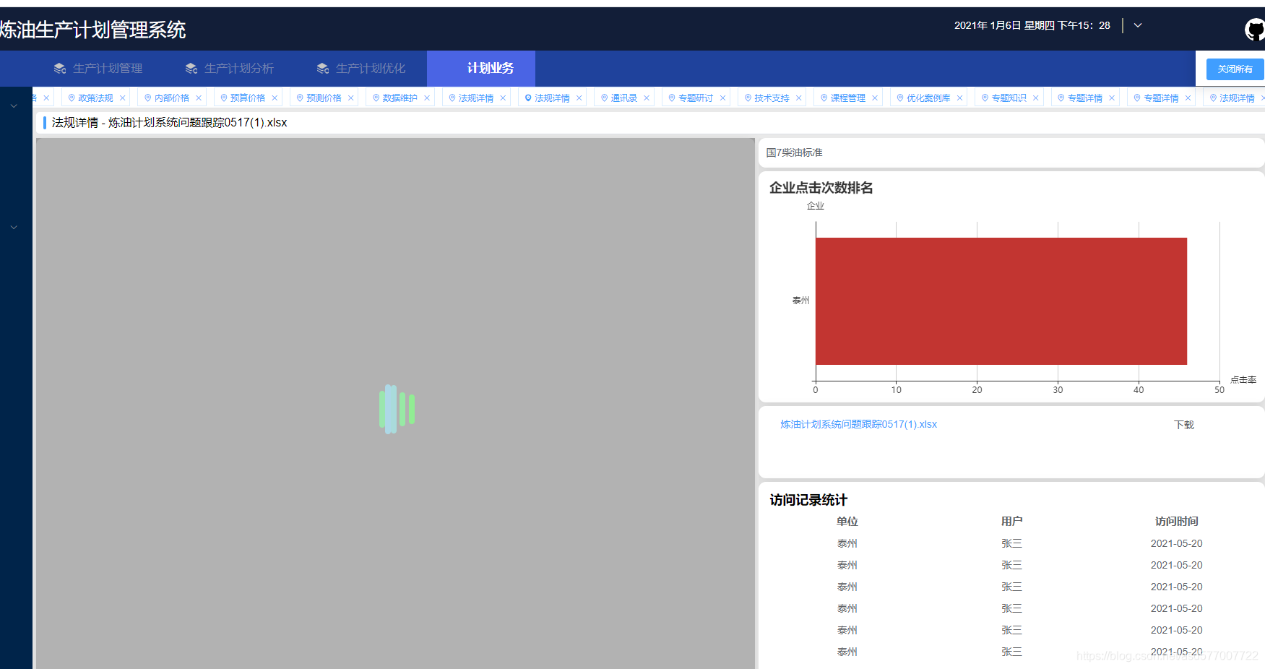
Task: Close the 政策法规 tab
Action: 123,98
